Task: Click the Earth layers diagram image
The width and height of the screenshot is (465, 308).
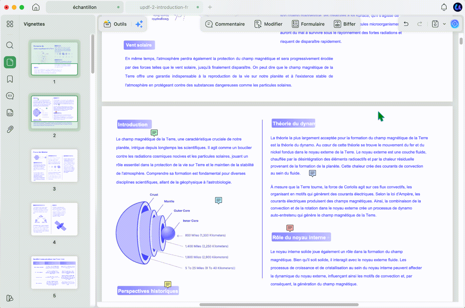Action: [146, 233]
